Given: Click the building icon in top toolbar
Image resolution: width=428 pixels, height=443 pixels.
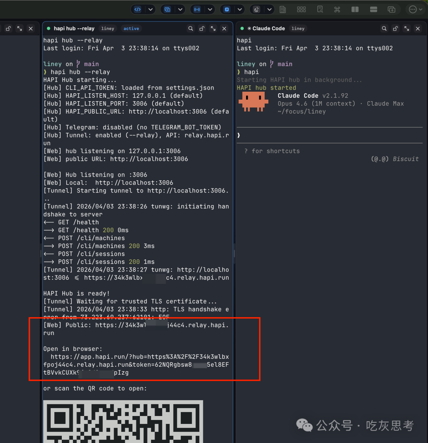Looking at the screenshot, I should (x=283, y=10).
